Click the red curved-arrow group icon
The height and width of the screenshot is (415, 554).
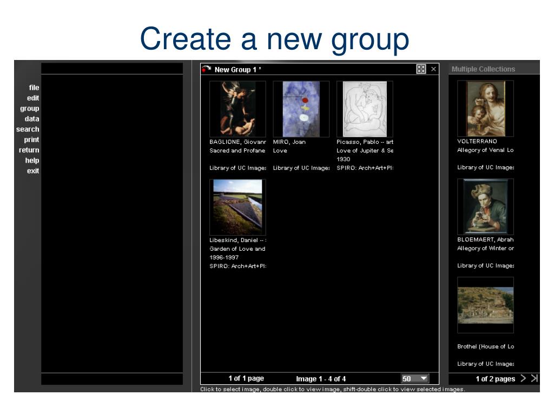point(206,69)
